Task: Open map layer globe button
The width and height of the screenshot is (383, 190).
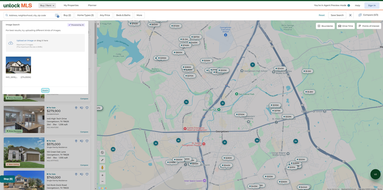Action: pyautogui.click(x=102, y=153)
